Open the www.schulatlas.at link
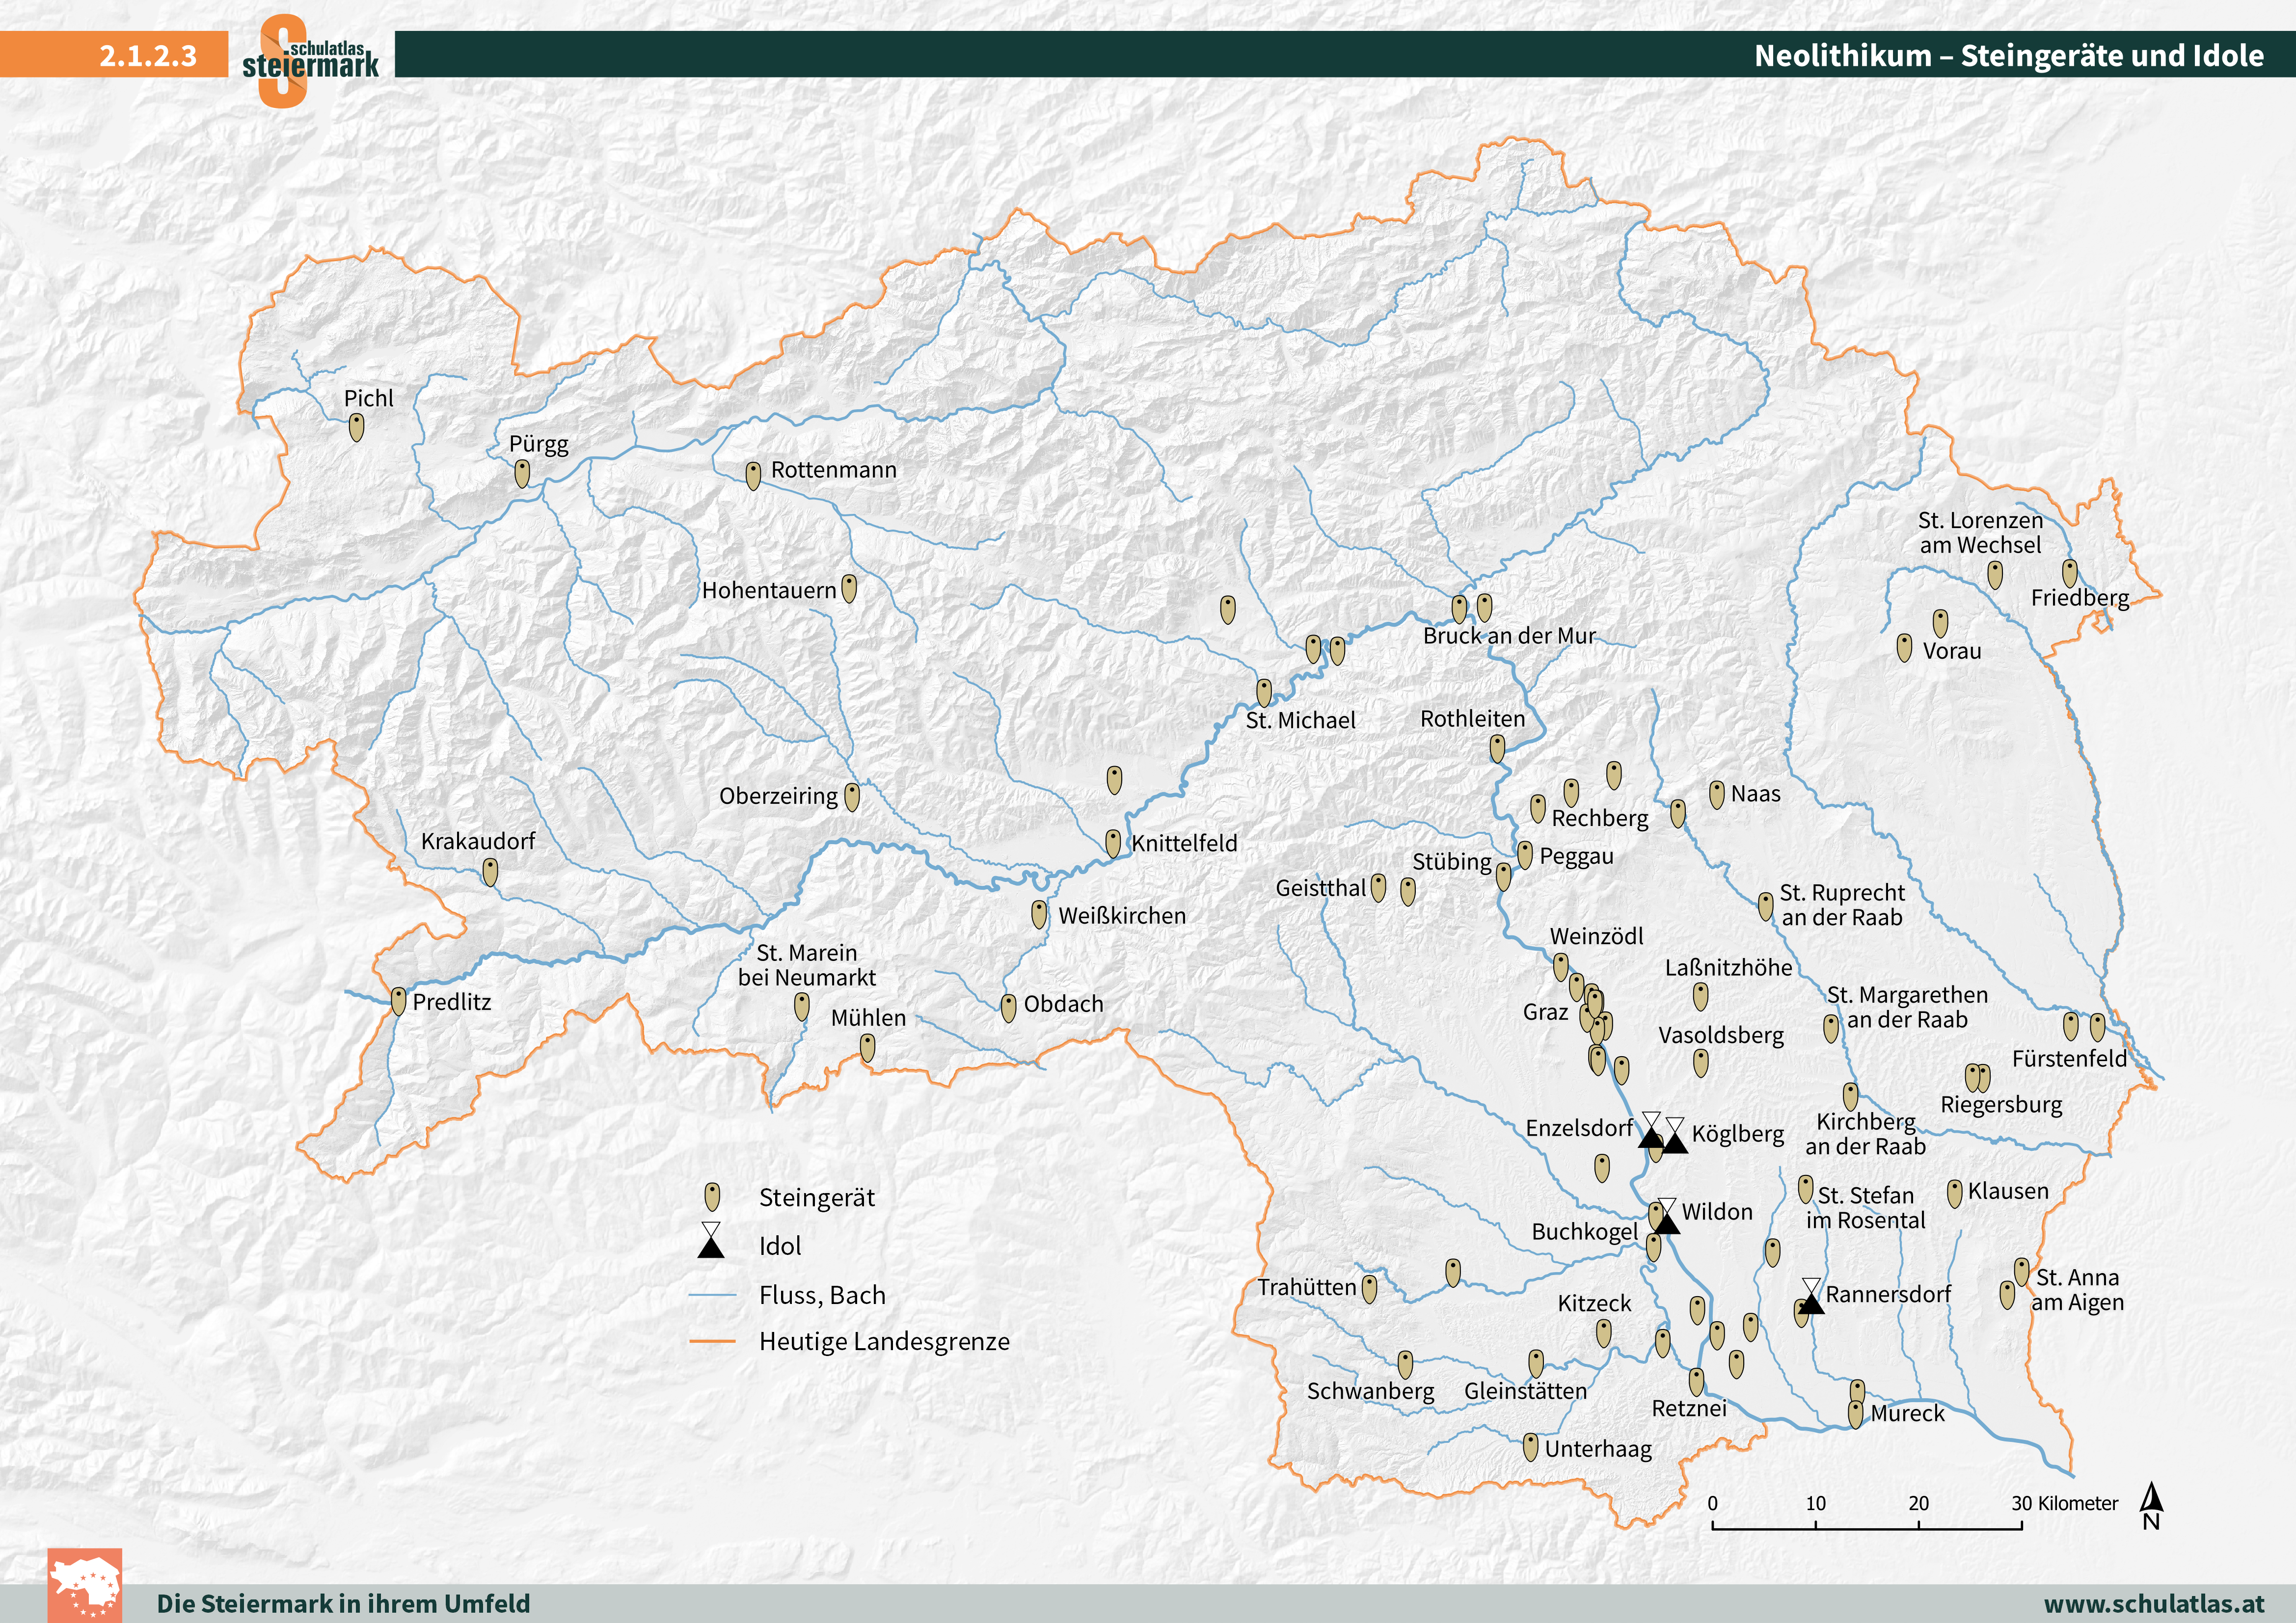The height and width of the screenshot is (1623, 2296). pyautogui.click(x=2154, y=1603)
